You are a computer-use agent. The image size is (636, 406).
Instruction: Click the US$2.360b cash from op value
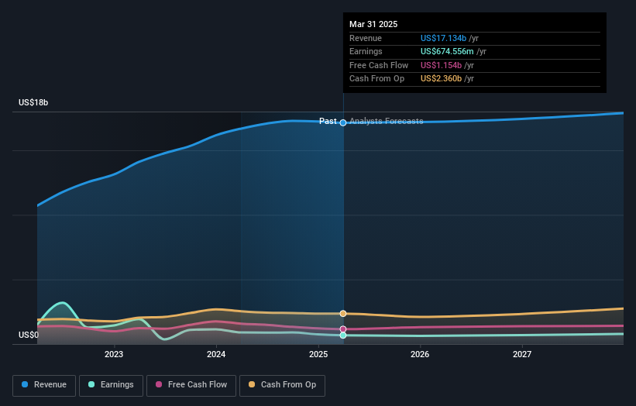click(441, 79)
